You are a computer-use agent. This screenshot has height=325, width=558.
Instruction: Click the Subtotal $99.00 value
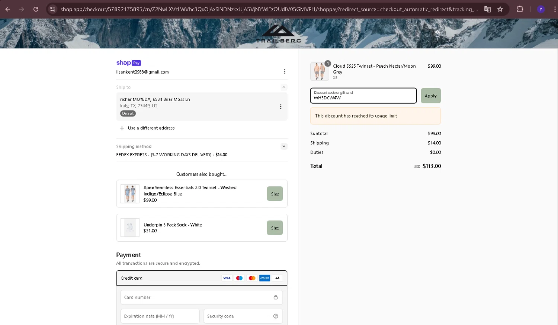click(x=434, y=133)
